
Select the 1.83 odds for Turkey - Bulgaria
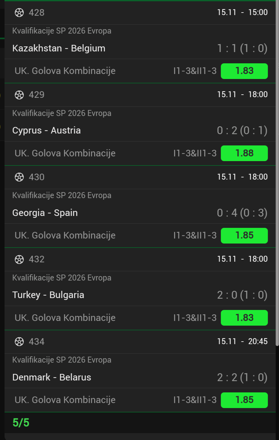point(244,318)
